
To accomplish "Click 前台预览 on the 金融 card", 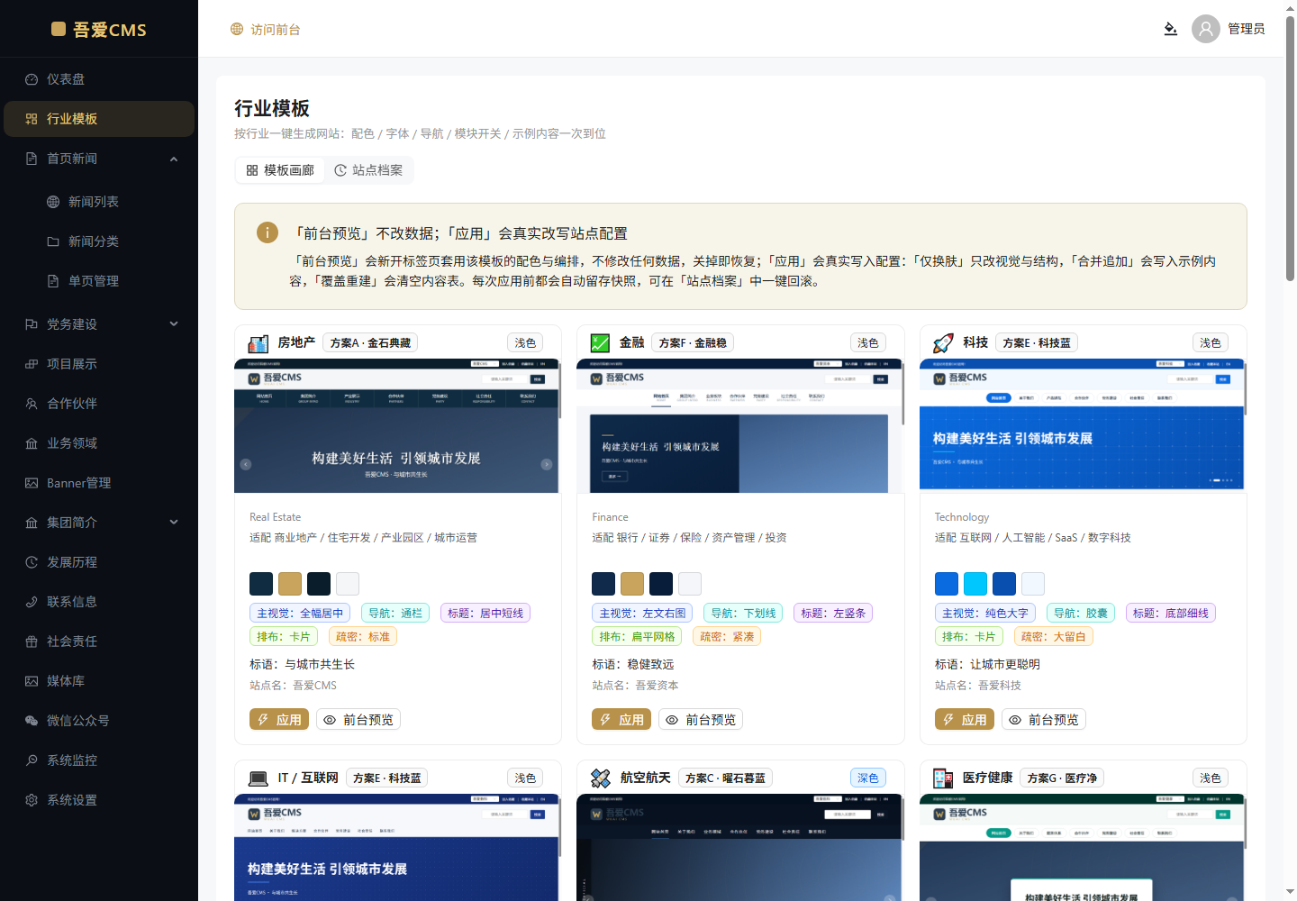I will point(701,719).
